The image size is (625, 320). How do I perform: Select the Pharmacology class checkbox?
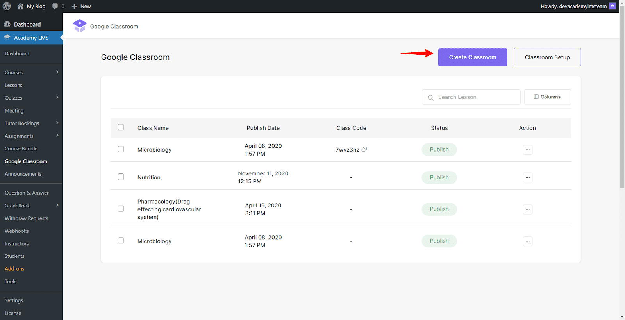121,209
